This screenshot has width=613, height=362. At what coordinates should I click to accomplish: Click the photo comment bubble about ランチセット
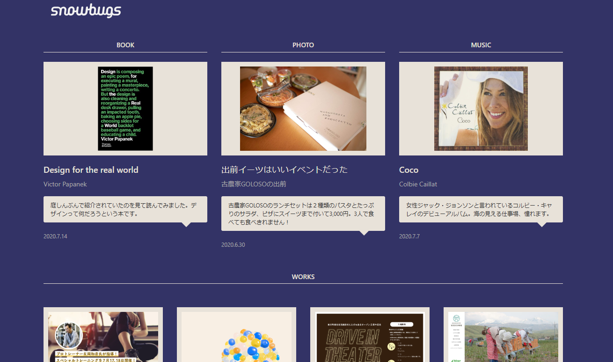click(x=303, y=214)
